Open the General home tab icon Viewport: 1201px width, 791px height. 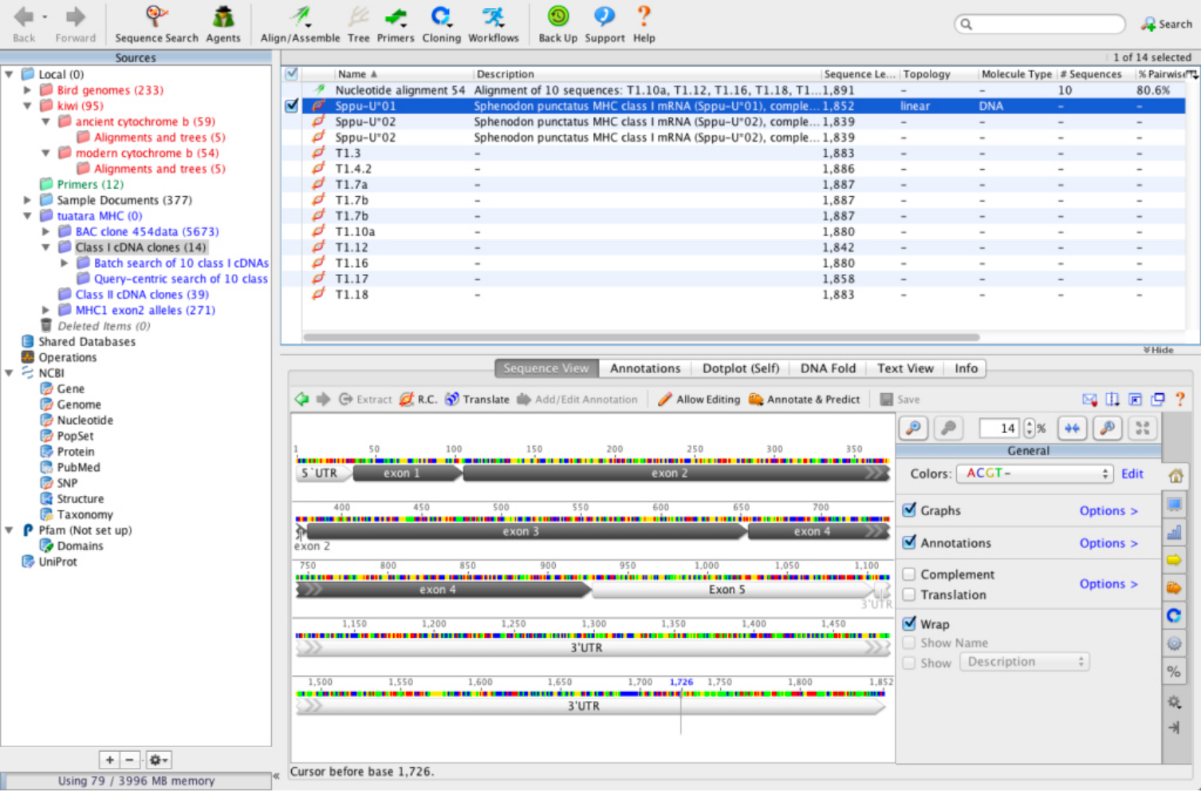point(1175,476)
